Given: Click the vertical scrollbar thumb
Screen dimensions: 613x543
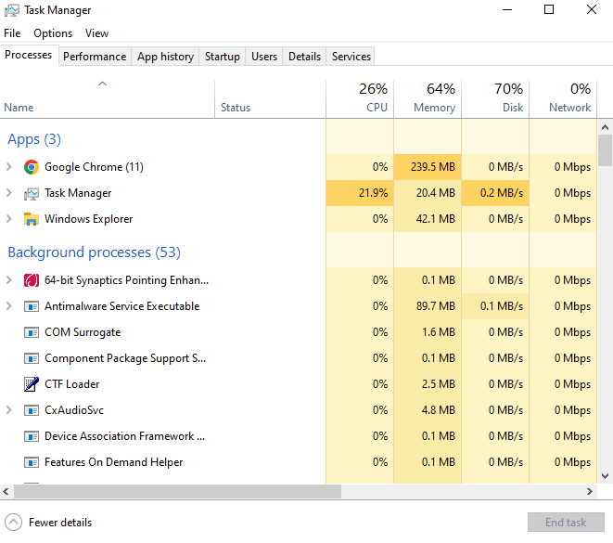Looking at the screenshot, I should [605, 150].
